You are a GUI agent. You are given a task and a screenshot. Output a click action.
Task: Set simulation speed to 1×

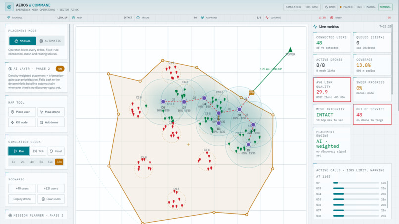pyautogui.click(x=13, y=162)
